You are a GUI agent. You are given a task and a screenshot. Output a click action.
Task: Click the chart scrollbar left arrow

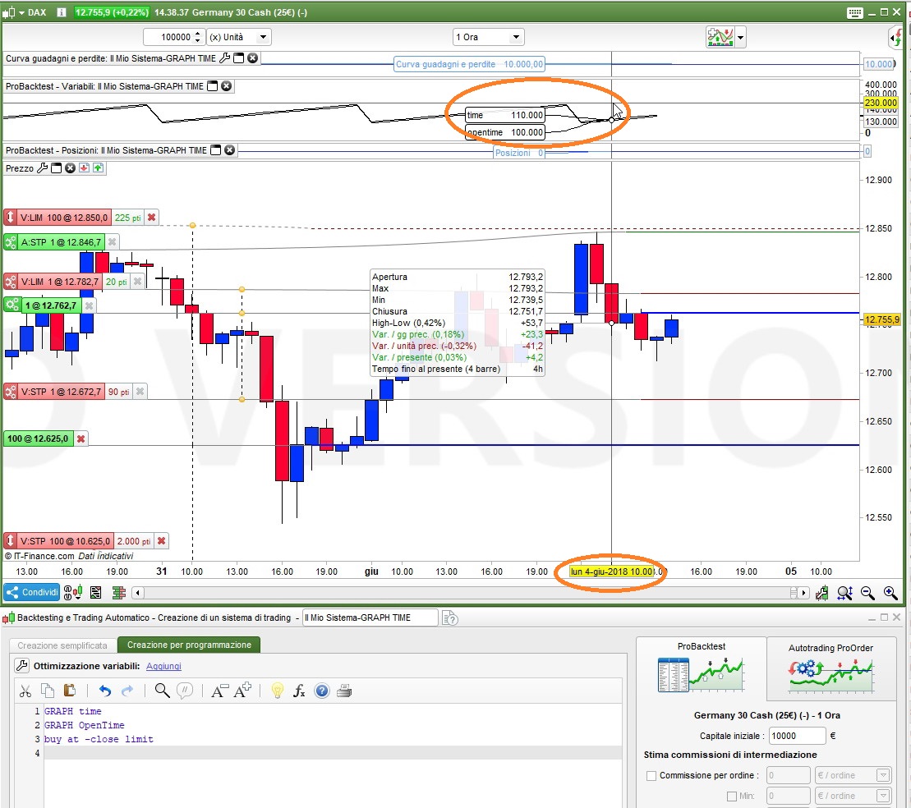pyautogui.click(x=138, y=593)
